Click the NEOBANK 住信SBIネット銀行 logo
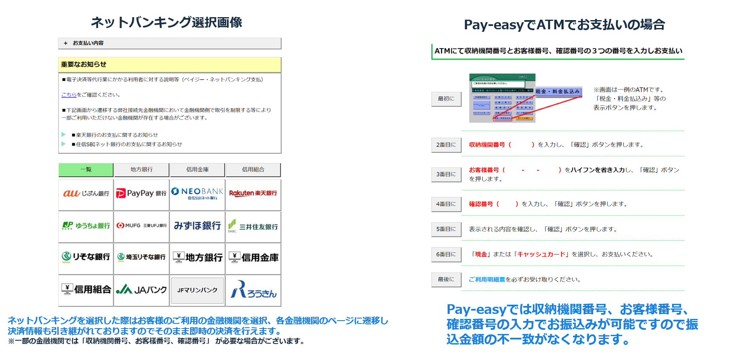The height and width of the screenshot is (357, 740). 197,193
